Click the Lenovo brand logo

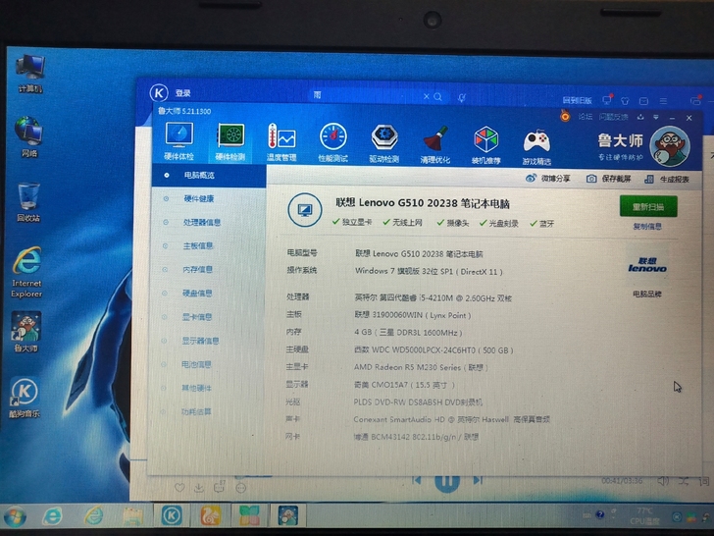[647, 265]
